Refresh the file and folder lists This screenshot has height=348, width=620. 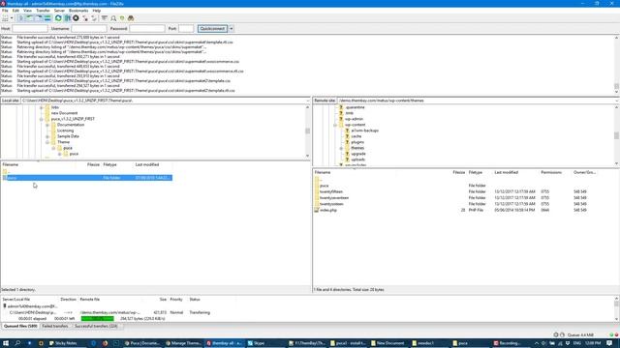(58, 18)
